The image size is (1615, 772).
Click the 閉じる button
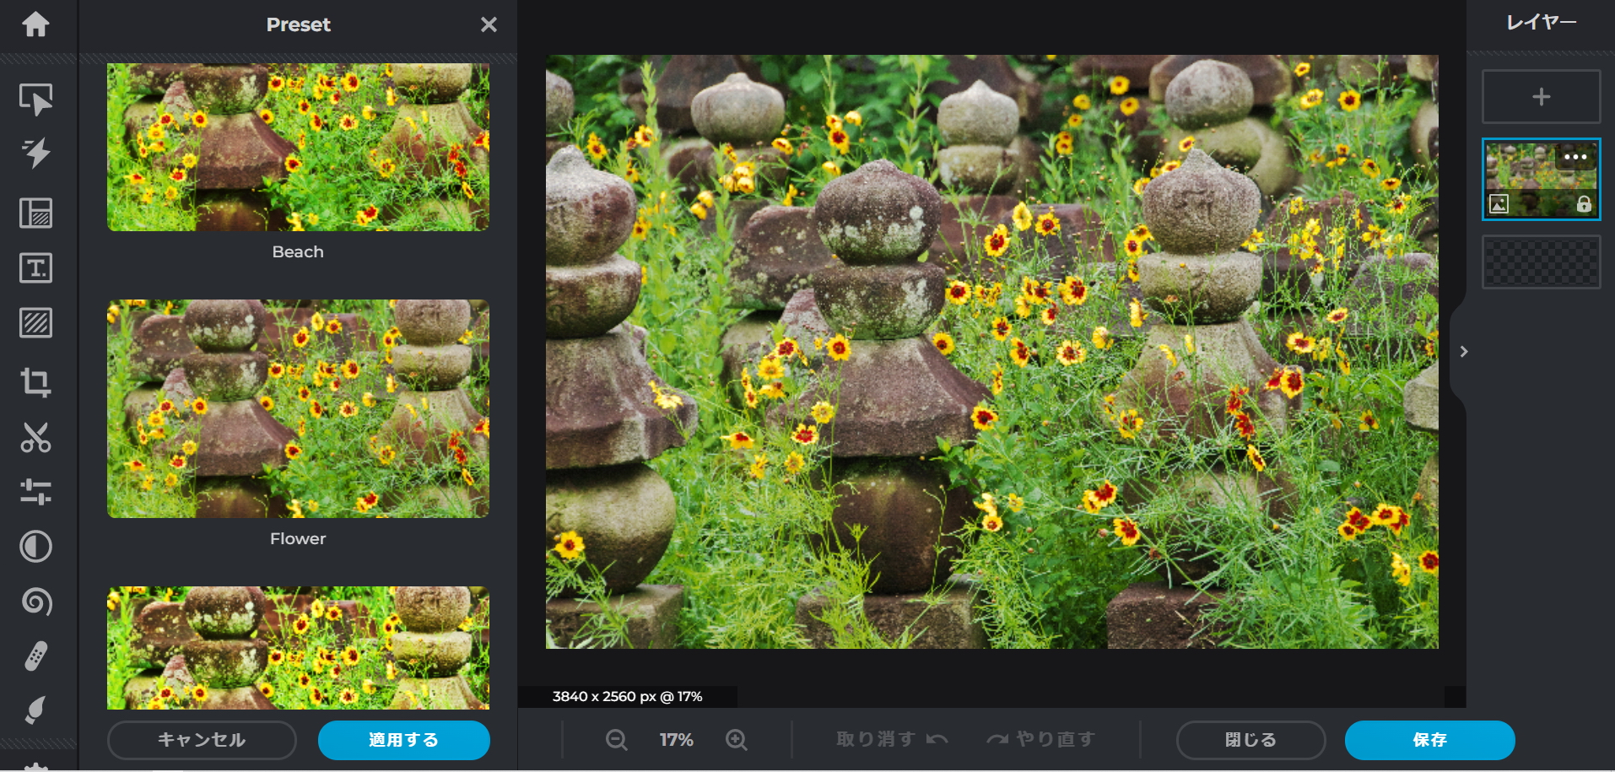tap(1250, 740)
